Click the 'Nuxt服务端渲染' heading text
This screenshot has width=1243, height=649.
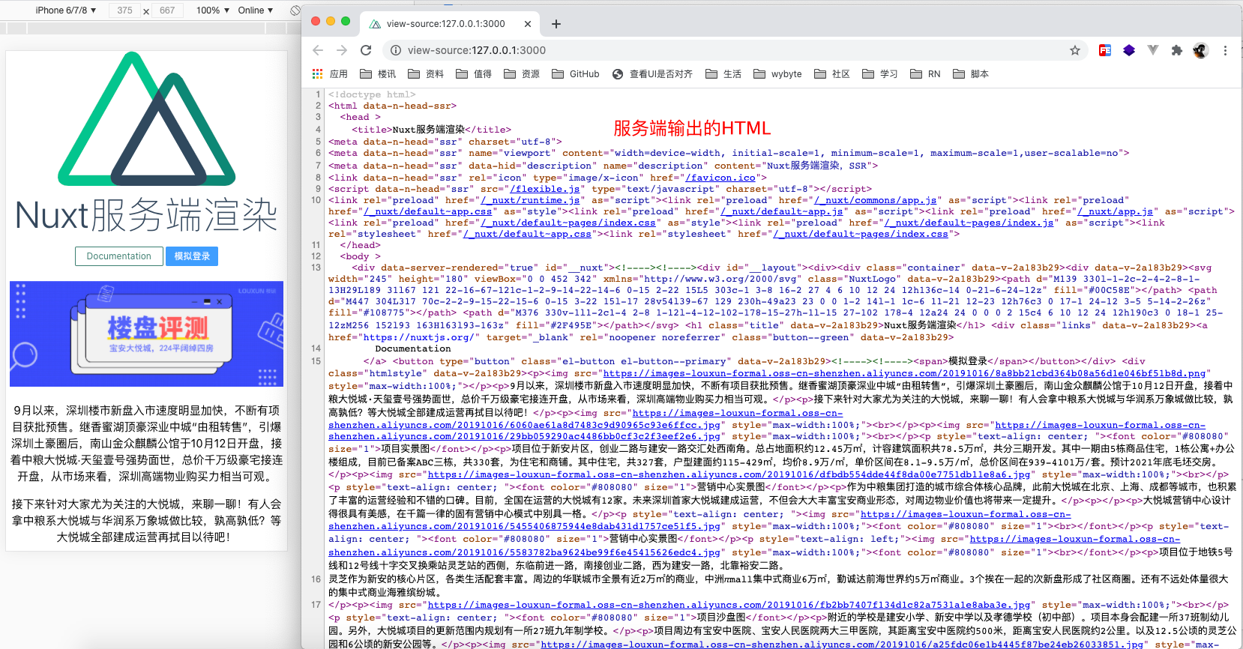click(x=146, y=216)
